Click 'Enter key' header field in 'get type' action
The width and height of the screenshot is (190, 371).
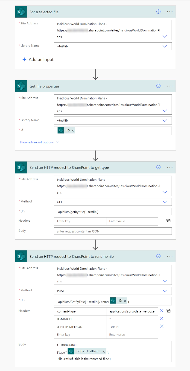click(80, 221)
